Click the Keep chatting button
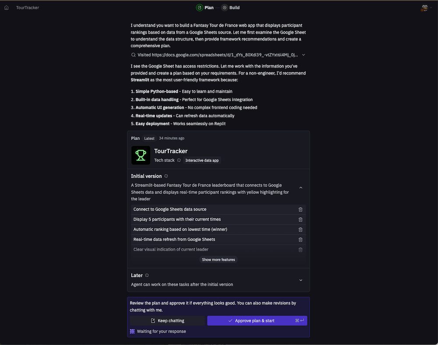Image resolution: width=438 pixels, height=345 pixels. click(167, 320)
